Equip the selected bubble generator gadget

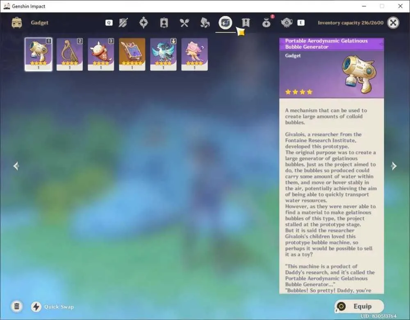(359, 306)
